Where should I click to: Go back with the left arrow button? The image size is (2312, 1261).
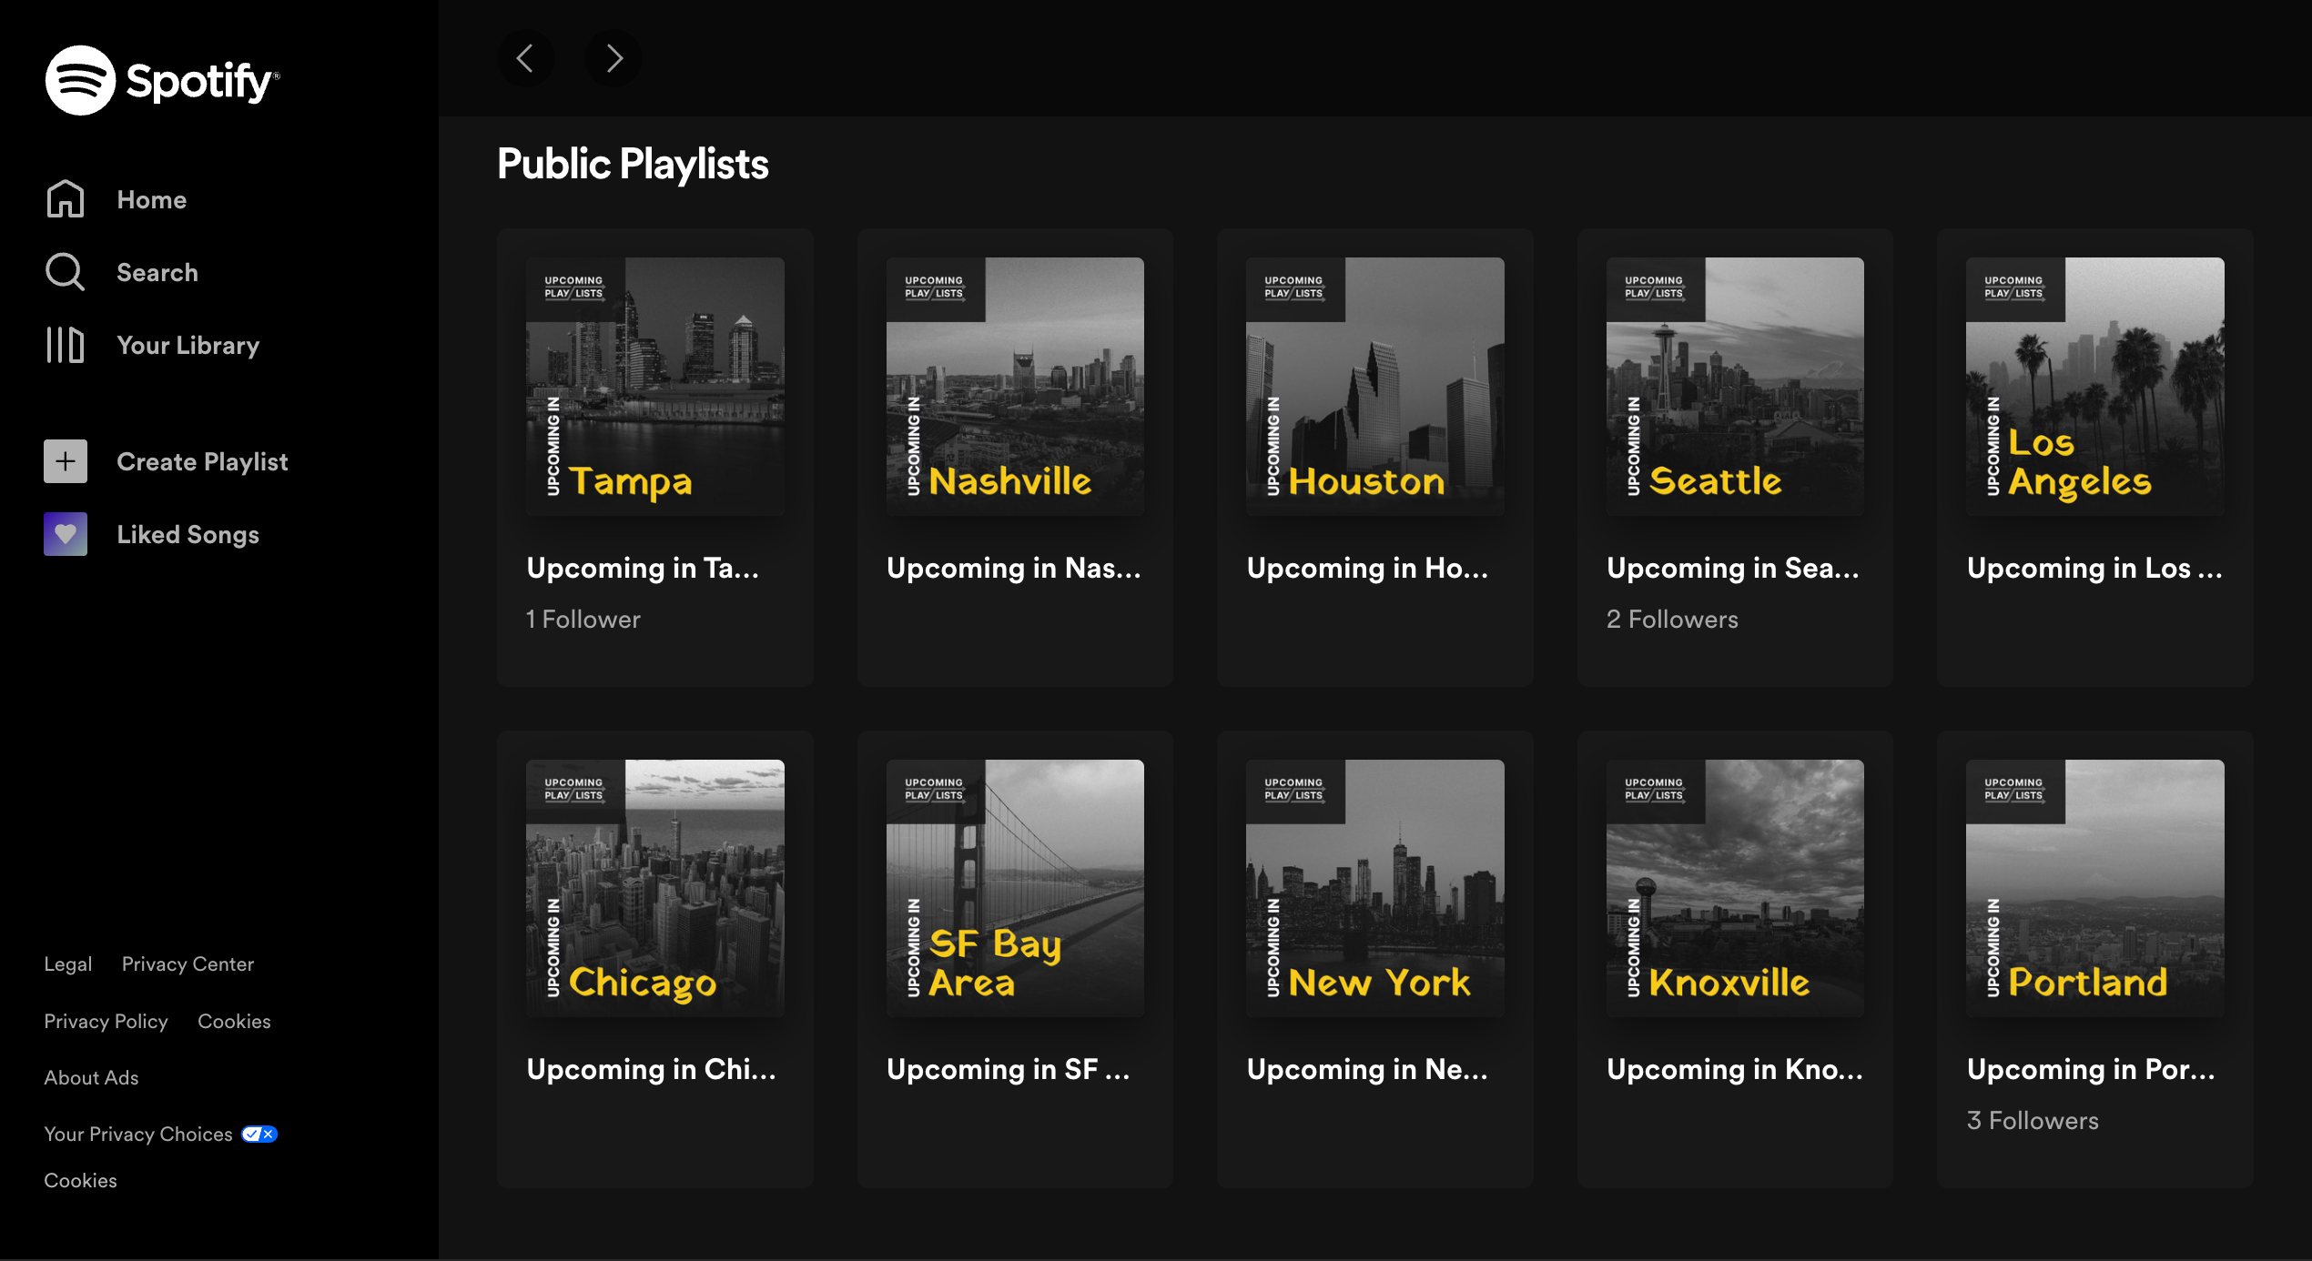525,58
